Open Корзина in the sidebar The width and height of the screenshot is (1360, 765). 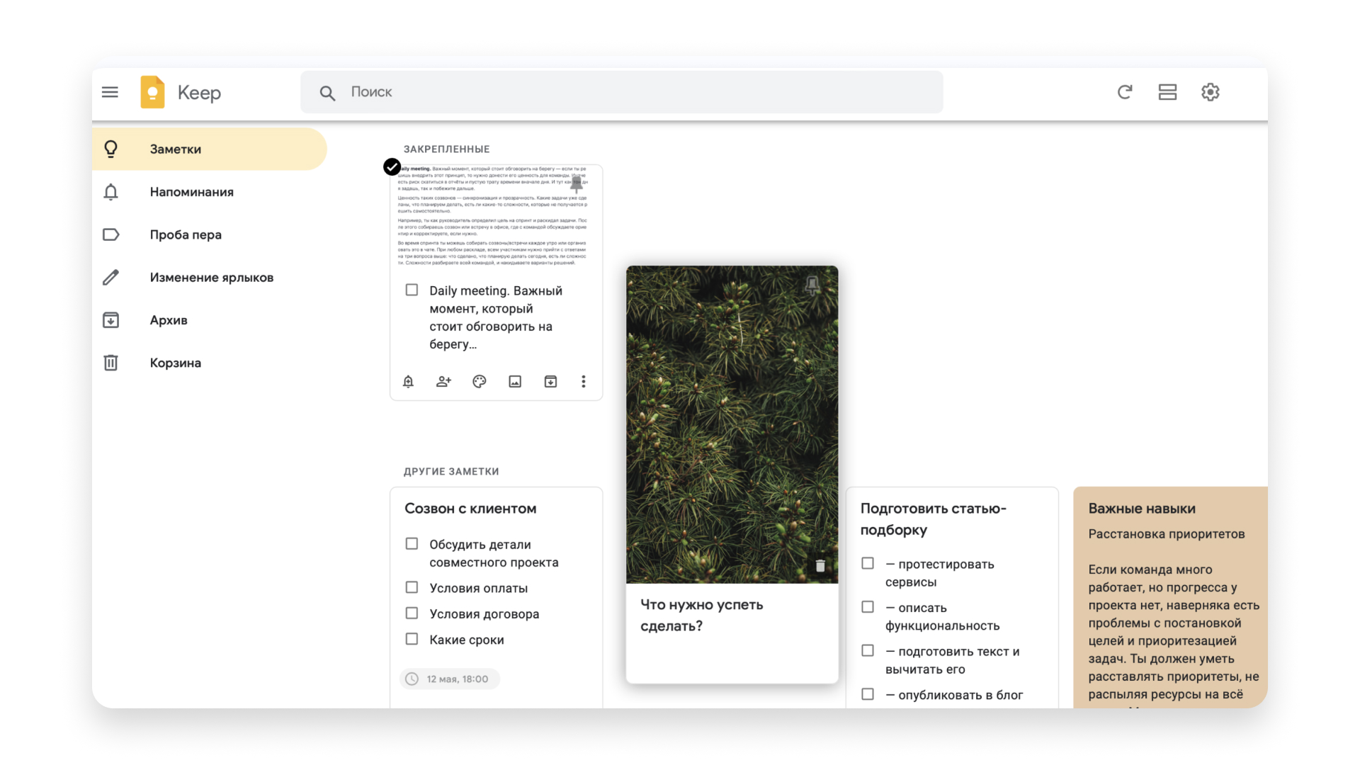tap(209, 363)
